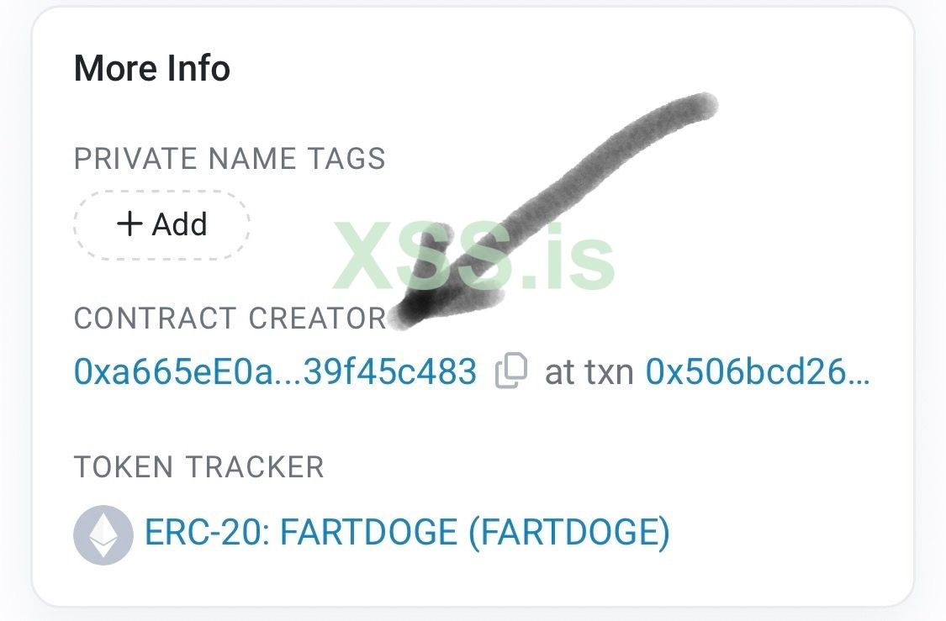Click the plus icon beside Add

(129, 224)
